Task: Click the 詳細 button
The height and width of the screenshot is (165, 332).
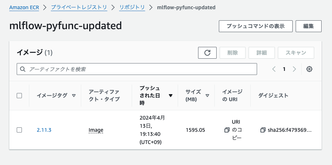Action: point(262,53)
